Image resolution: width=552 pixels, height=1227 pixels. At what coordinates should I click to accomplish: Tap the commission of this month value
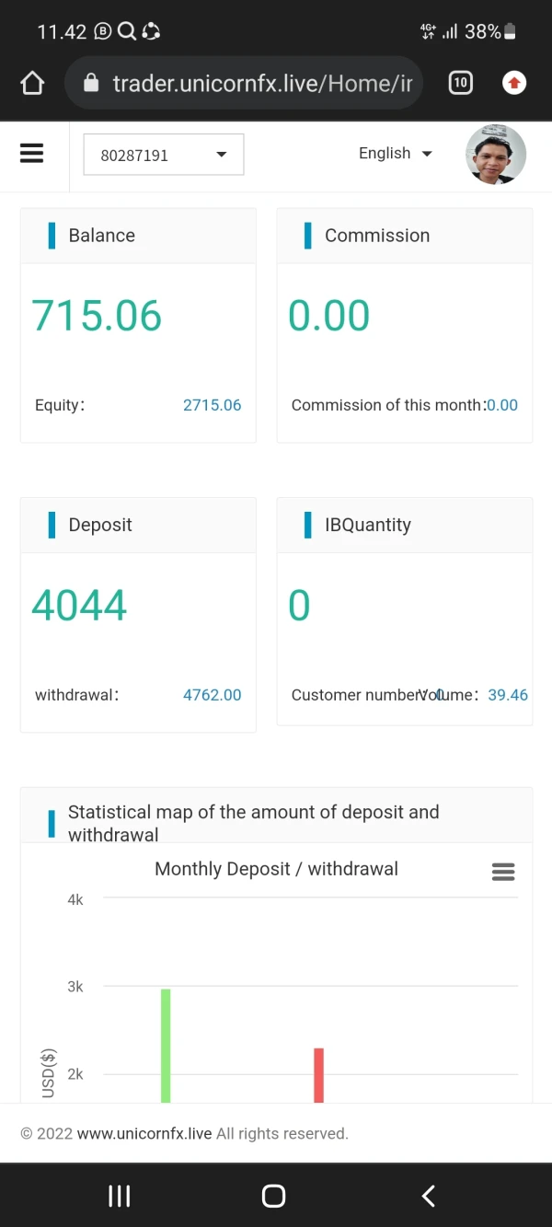click(502, 405)
